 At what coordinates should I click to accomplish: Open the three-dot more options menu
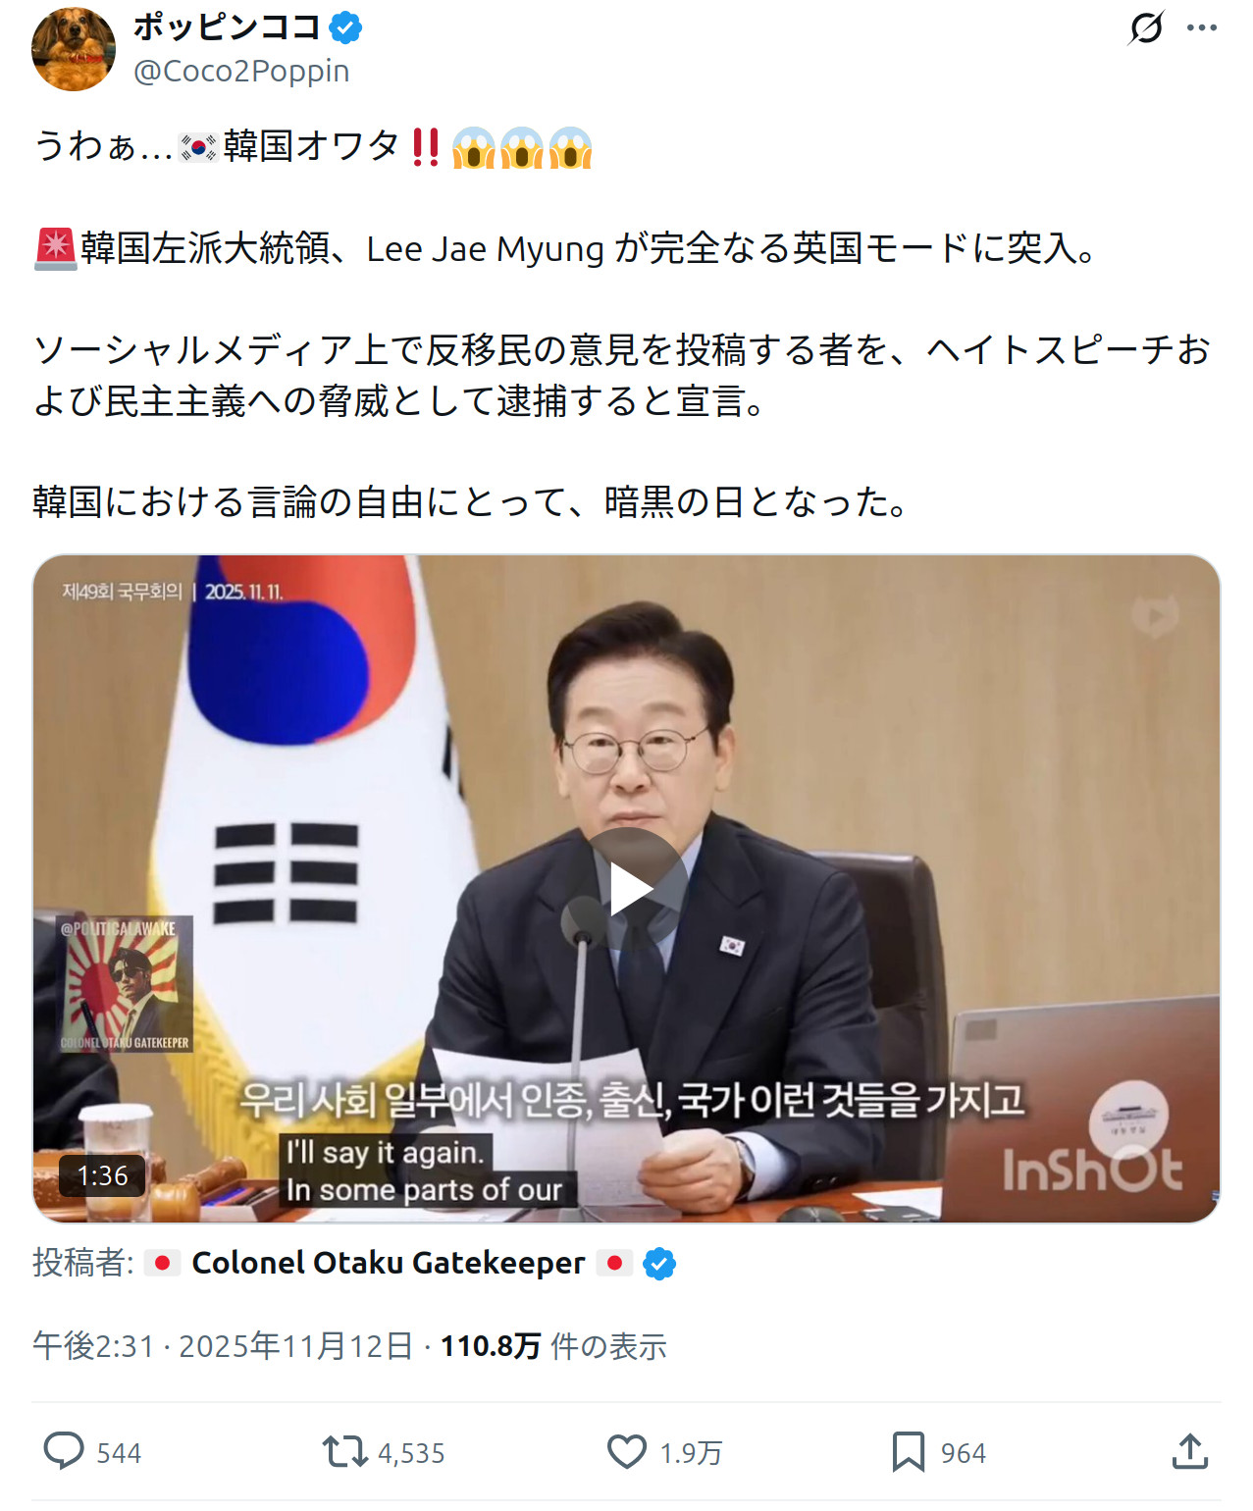(1201, 27)
